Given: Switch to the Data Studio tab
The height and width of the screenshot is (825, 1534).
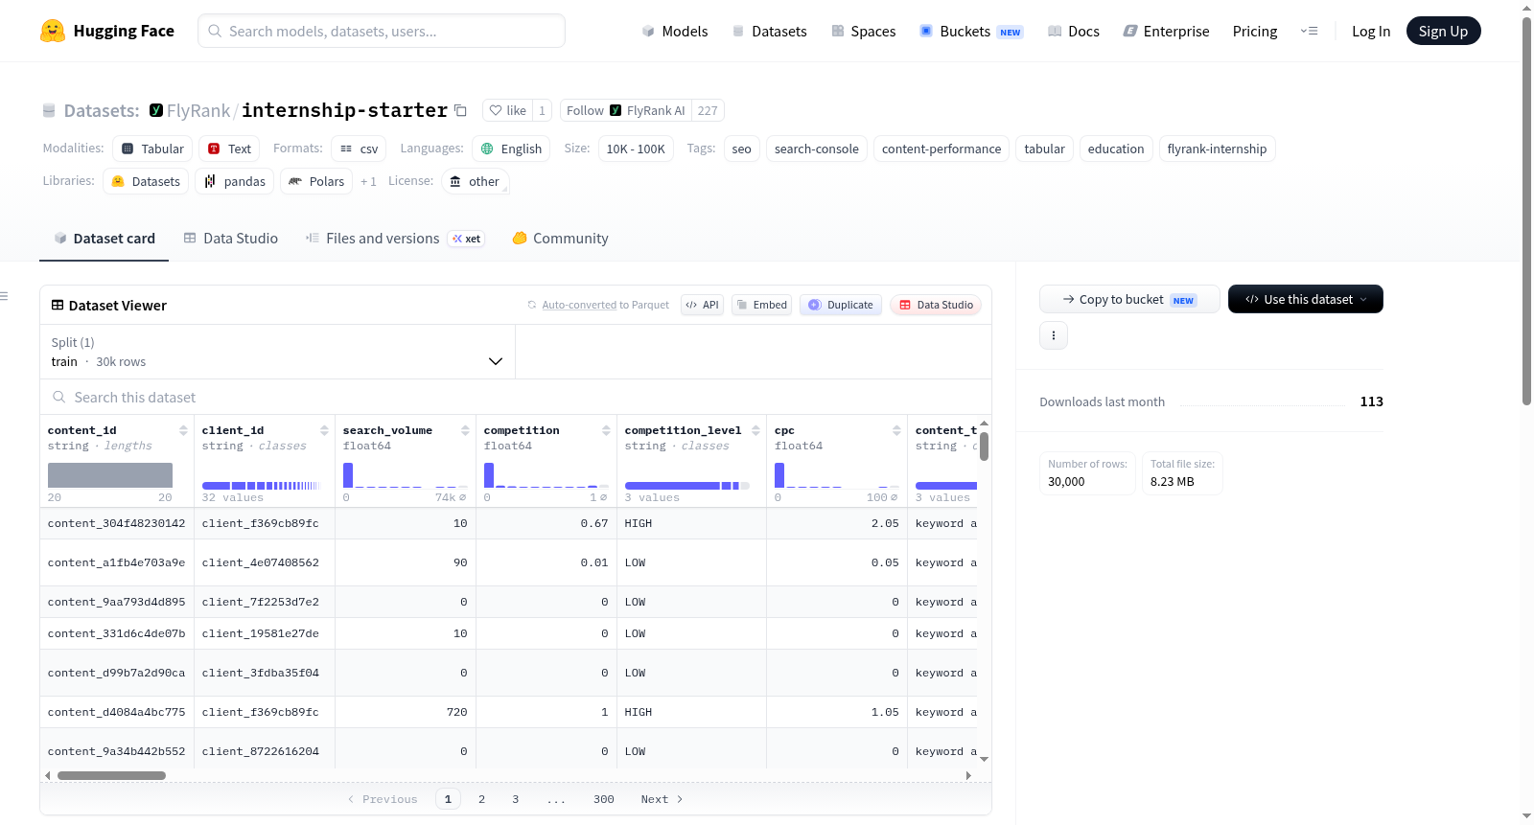Looking at the screenshot, I should point(230,239).
